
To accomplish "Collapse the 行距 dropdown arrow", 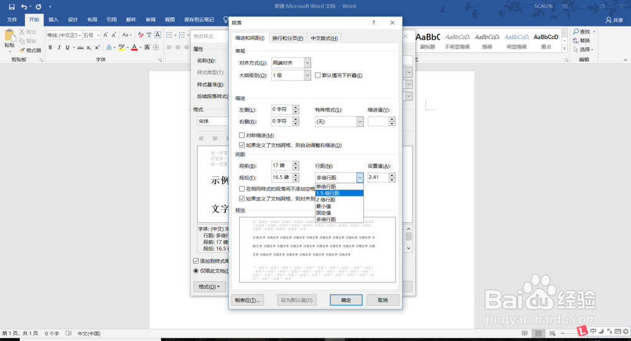I will tap(360, 177).
